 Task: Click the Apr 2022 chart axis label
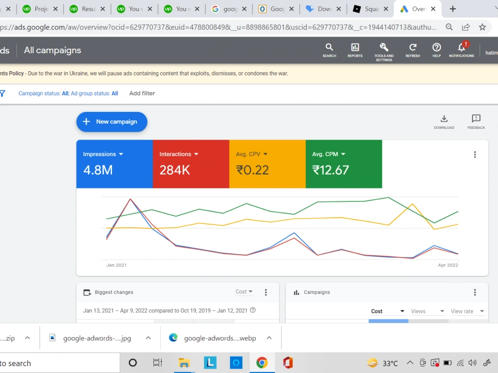(448, 265)
